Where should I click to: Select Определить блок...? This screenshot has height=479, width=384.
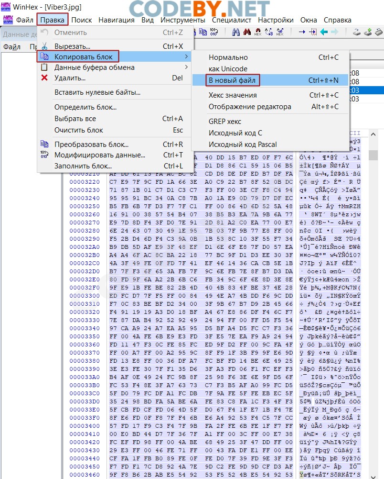(114, 107)
